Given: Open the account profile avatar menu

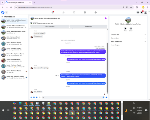Looking at the screenshot, I should point(145,12).
